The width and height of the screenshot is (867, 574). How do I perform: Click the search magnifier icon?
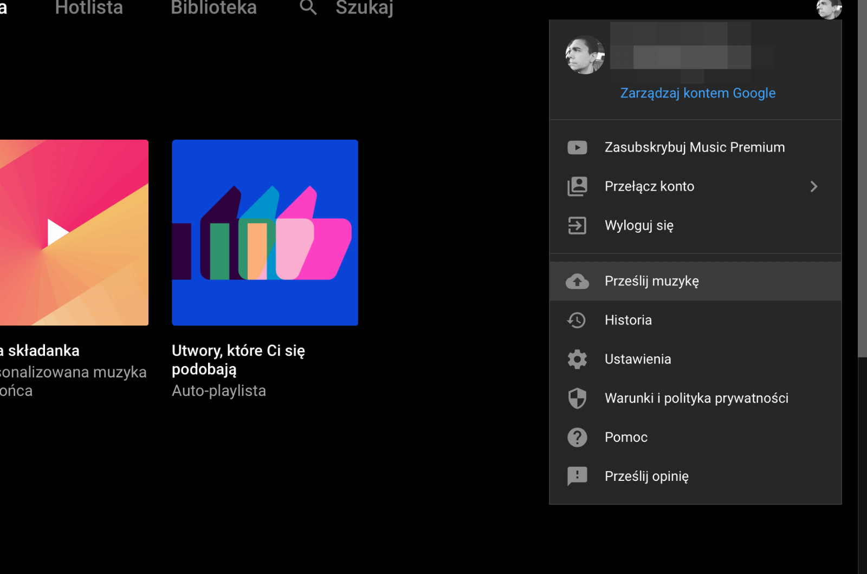(308, 8)
